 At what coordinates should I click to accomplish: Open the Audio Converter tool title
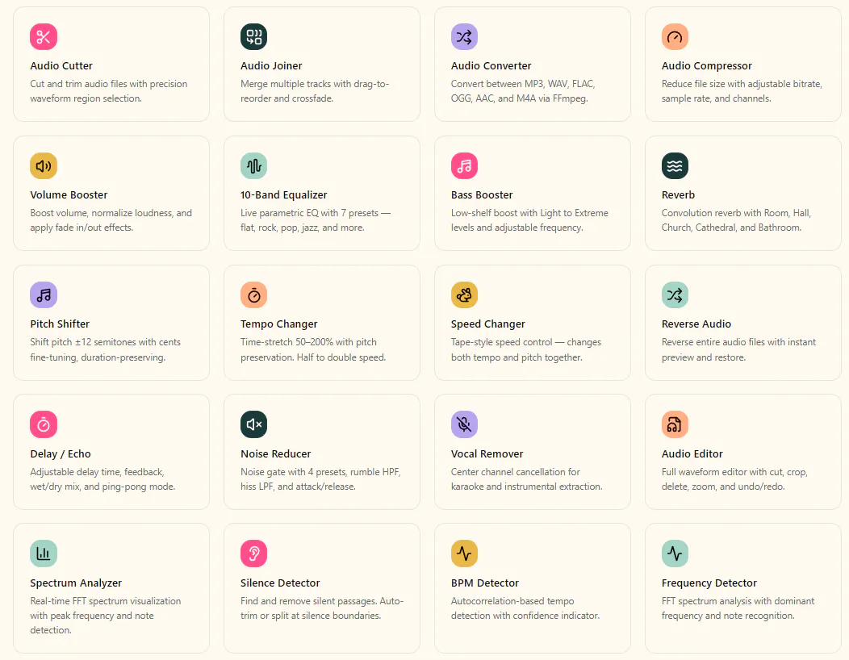(x=491, y=65)
